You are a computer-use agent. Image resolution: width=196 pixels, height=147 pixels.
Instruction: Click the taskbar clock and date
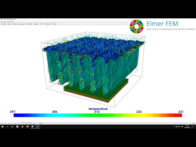click(x=187, y=127)
